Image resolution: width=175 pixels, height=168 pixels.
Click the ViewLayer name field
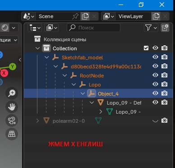coord(133,16)
